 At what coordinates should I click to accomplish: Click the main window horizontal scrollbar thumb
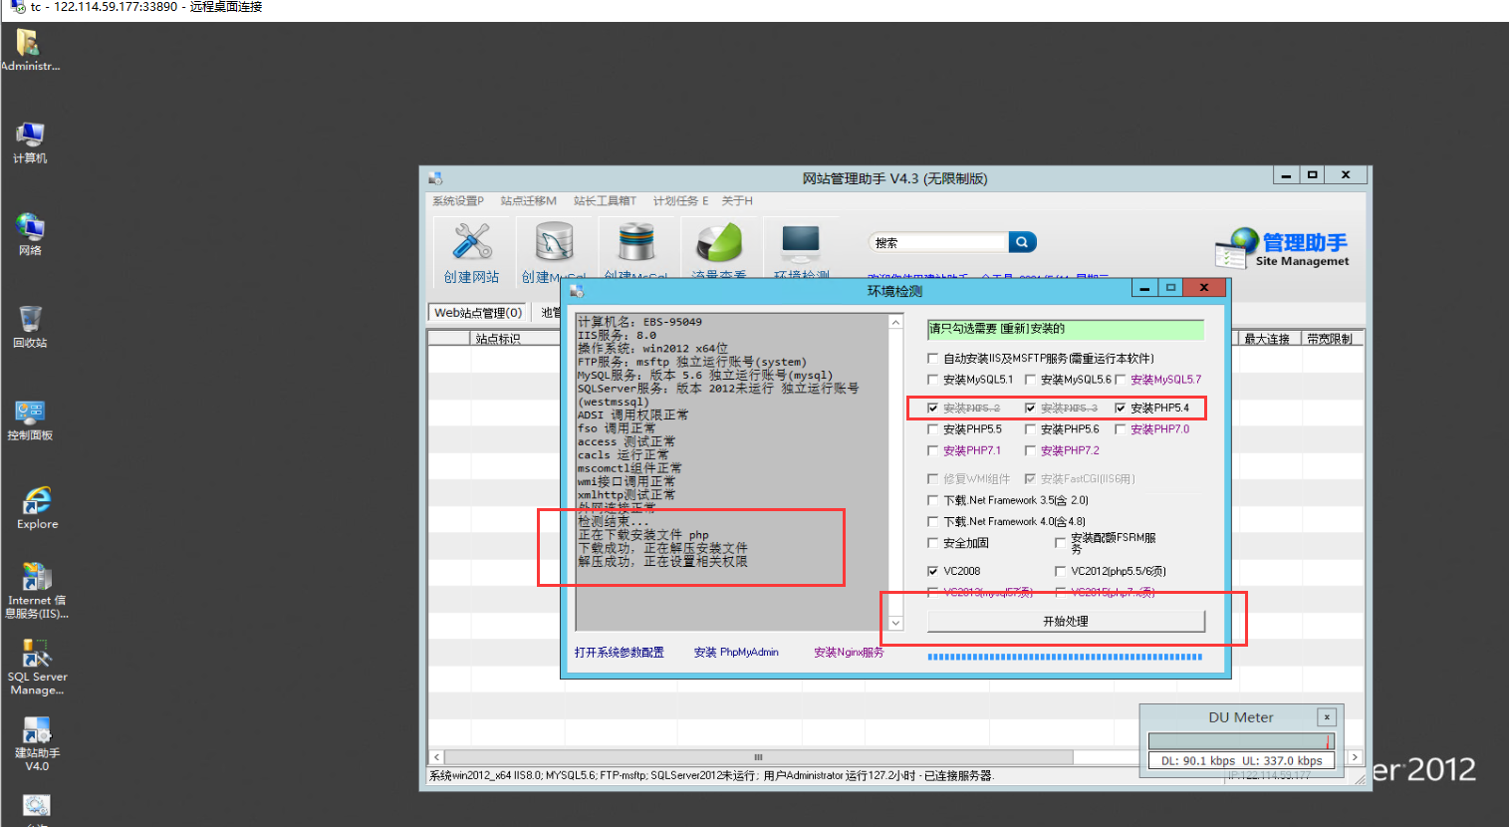pos(758,757)
